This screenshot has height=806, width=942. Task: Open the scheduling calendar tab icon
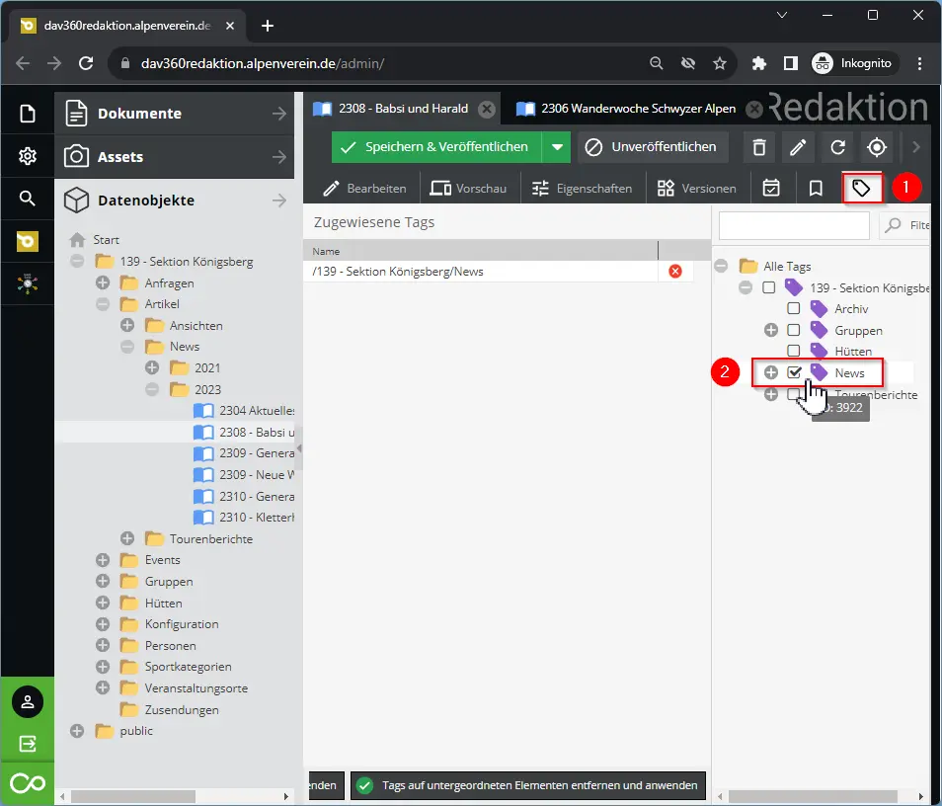[772, 188]
